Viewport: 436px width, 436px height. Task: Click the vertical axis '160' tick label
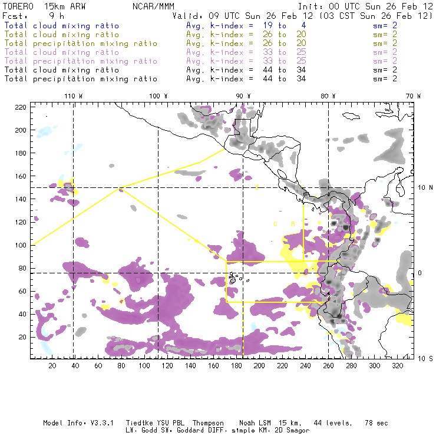point(21,176)
